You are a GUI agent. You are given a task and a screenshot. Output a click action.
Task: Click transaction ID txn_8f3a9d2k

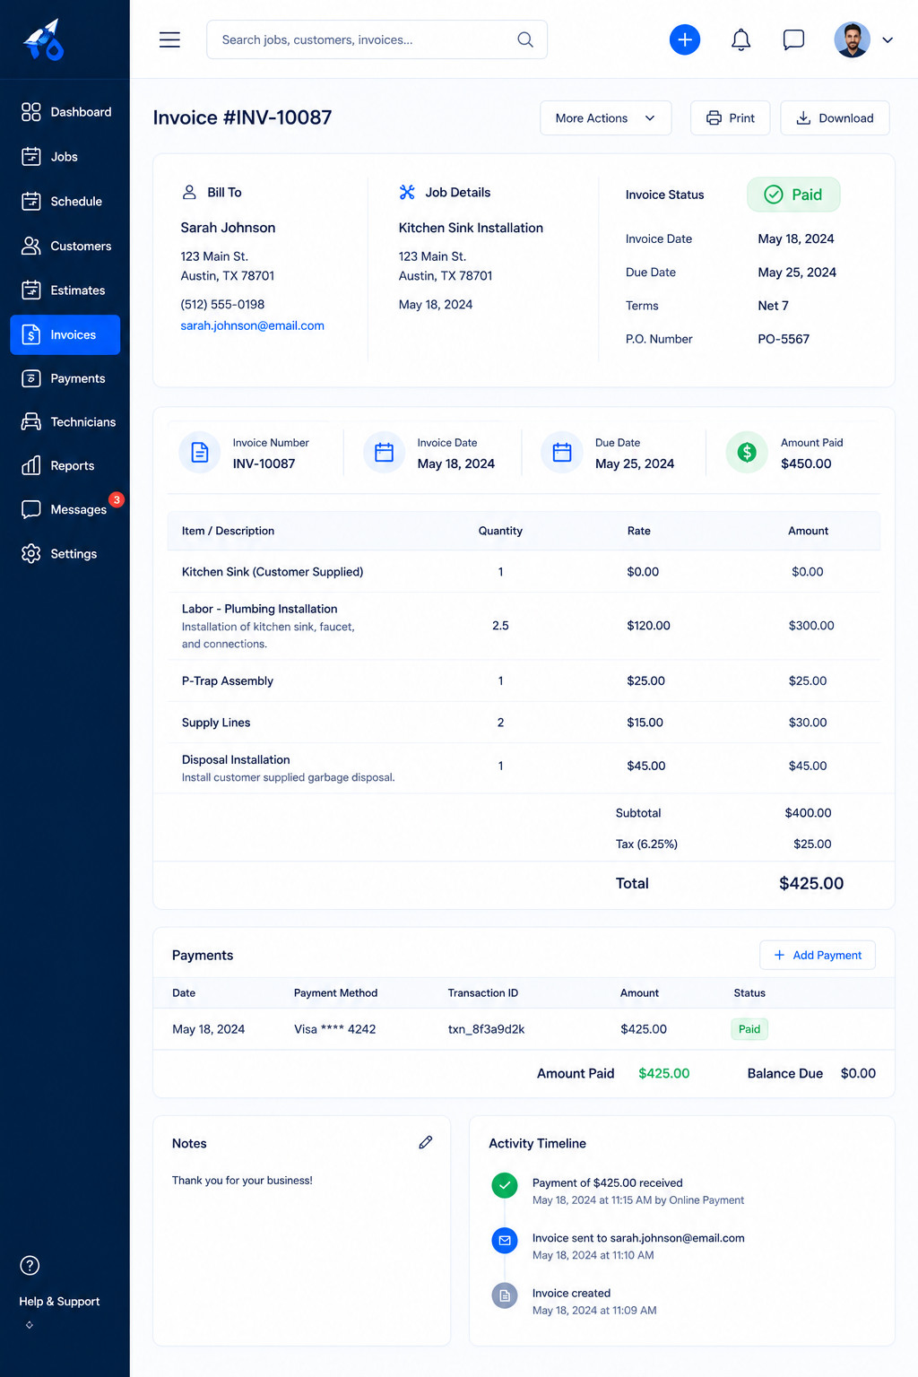[x=486, y=1029]
